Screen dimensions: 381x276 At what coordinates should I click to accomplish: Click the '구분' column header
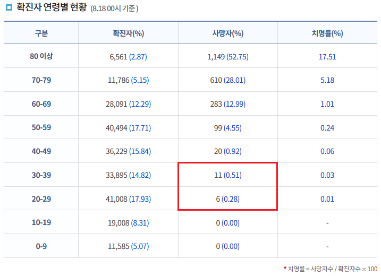click(x=41, y=33)
